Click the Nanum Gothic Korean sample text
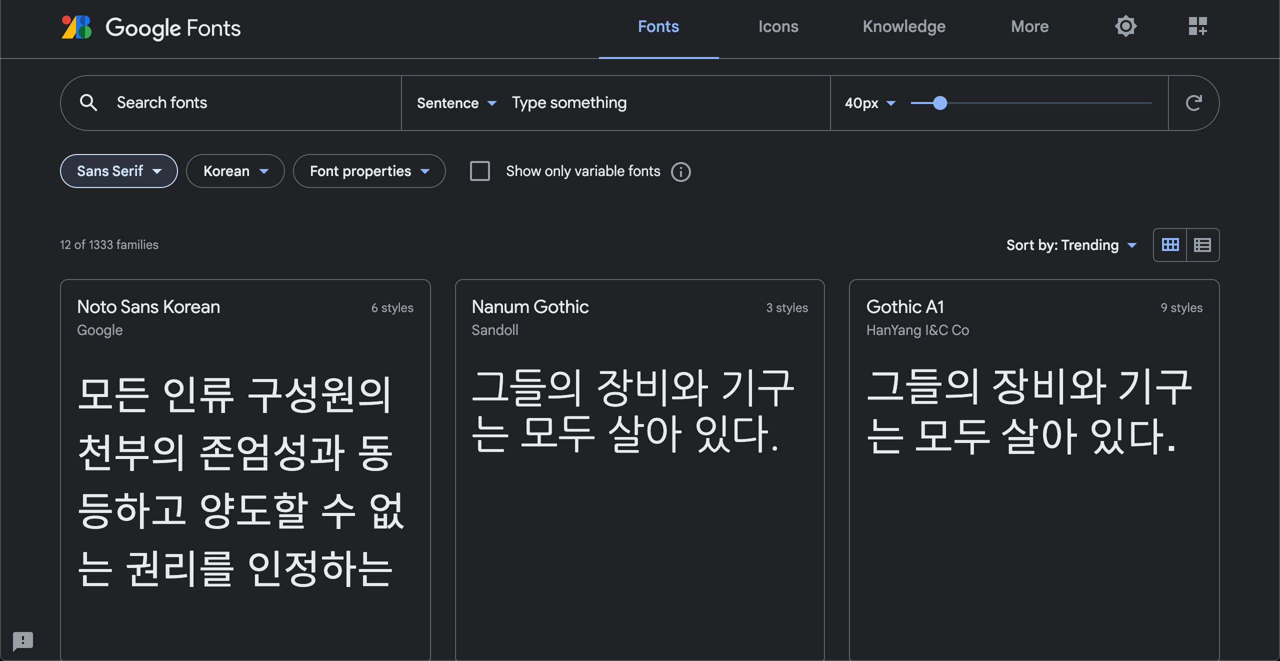1280x661 pixels. pos(632,411)
